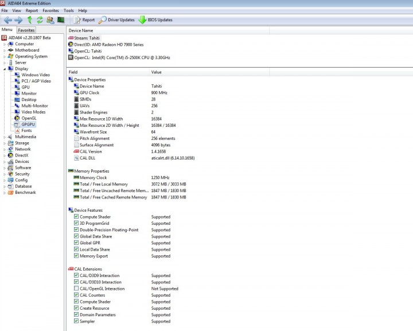Switch to the Favorites tab
The width and height of the screenshot is (413, 331).
26,30
